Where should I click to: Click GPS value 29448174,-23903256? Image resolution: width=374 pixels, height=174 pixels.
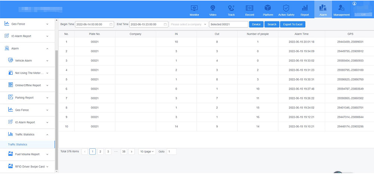coord(350,126)
